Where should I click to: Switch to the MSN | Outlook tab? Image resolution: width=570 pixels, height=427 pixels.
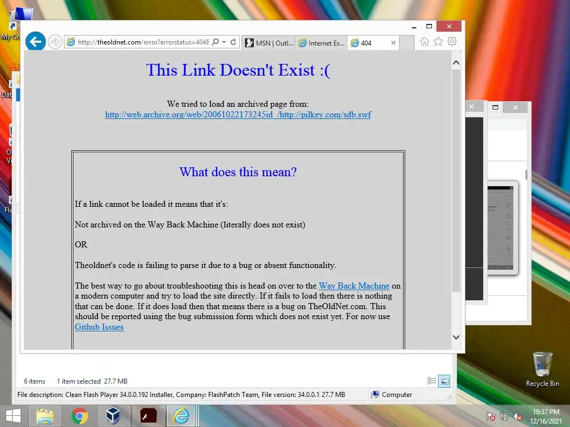coord(269,43)
